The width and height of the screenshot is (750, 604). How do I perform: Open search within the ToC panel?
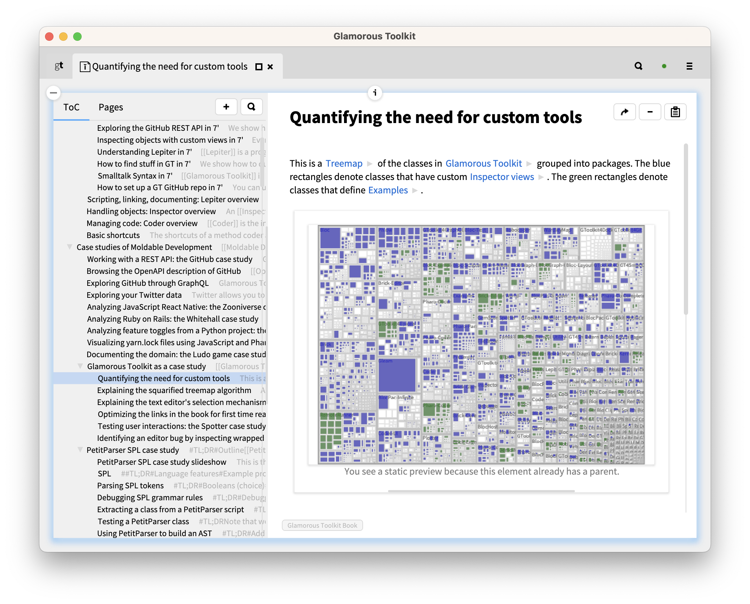[x=252, y=107]
